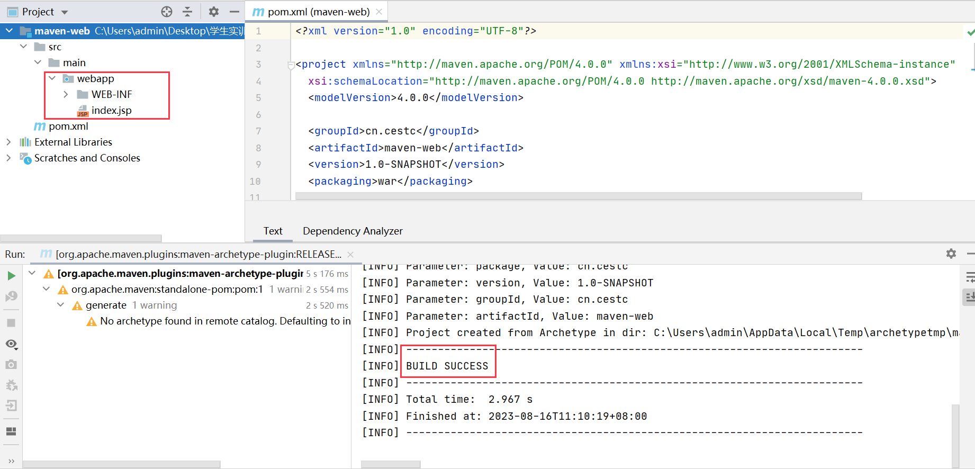
Task: Toggle soft-wrap icon in console
Action: (x=970, y=277)
